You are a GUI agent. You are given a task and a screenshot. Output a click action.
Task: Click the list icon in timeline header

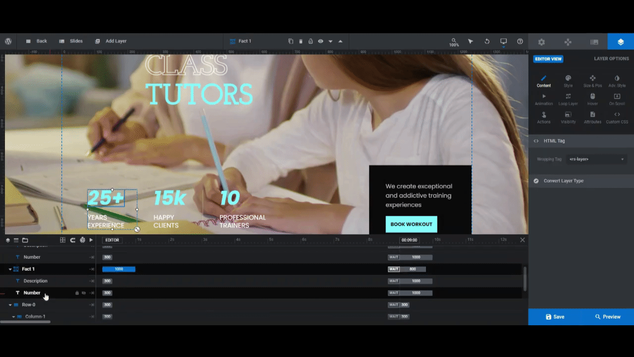pos(16,240)
